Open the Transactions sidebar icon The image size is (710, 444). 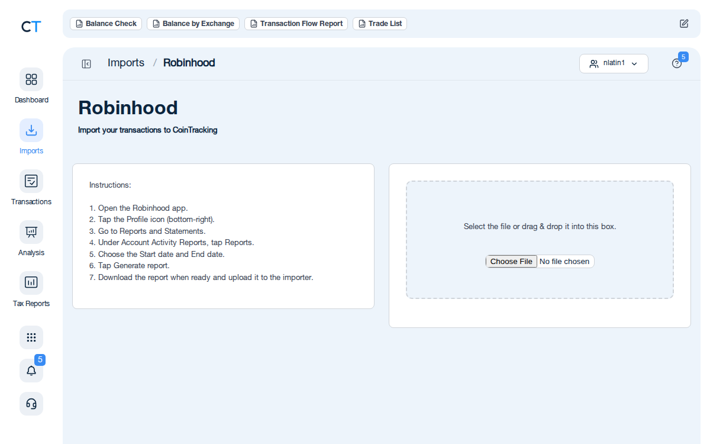click(31, 181)
